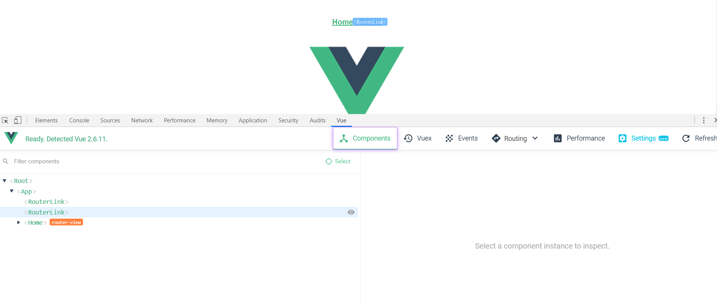Switch to the Events tab

pyautogui.click(x=461, y=138)
